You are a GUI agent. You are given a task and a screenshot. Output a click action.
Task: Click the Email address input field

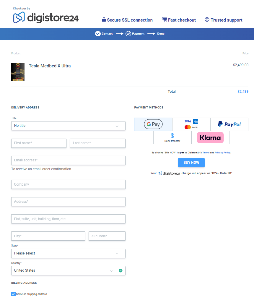[68, 160]
